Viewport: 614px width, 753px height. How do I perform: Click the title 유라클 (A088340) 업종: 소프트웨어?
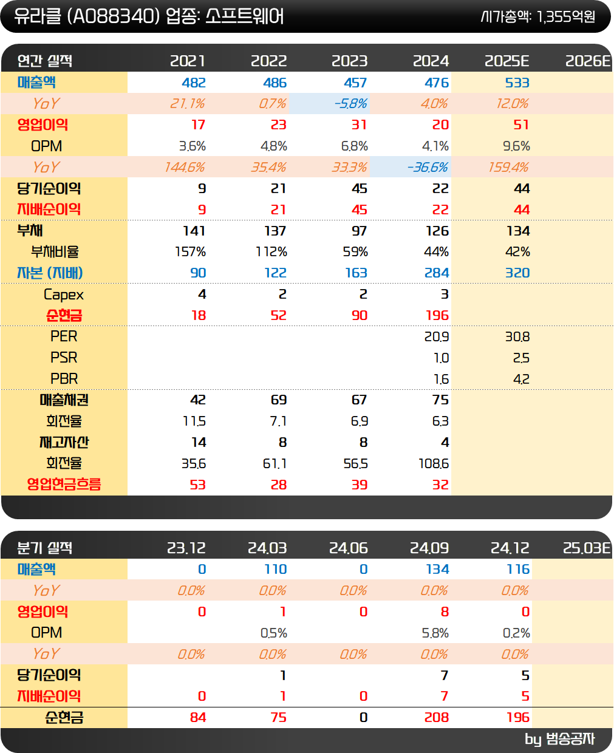coord(149,16)
